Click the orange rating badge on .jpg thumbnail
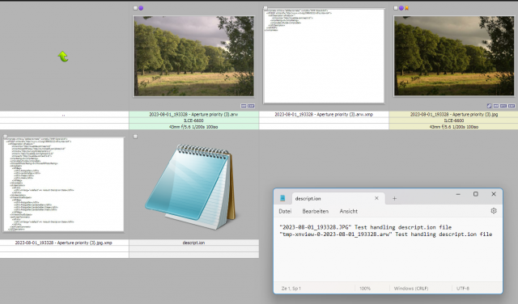 [x=407, y=8]
